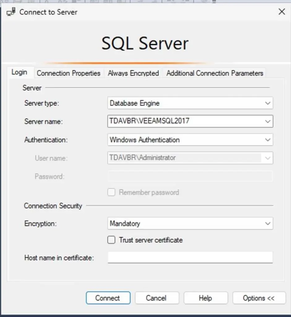Enable Trust server certificate checkbox

(111, 240)
